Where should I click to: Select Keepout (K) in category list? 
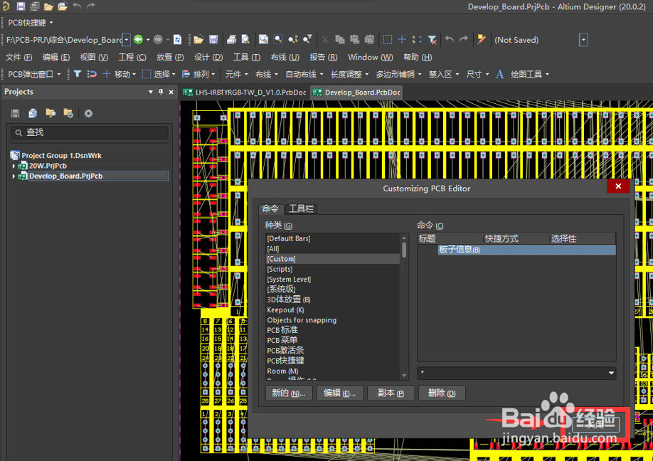click(332, 310)
